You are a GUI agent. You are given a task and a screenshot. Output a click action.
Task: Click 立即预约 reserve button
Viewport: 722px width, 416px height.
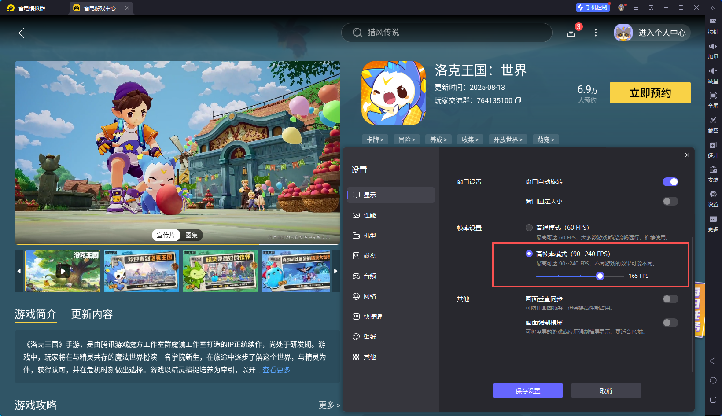[x=650, y=93]
